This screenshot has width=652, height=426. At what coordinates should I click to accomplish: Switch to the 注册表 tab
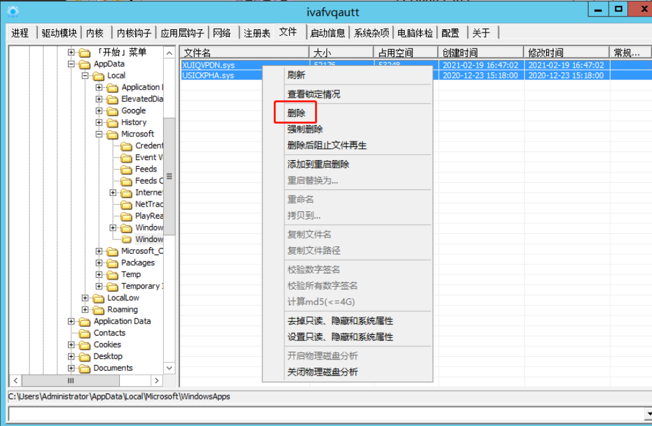[256, 33]
